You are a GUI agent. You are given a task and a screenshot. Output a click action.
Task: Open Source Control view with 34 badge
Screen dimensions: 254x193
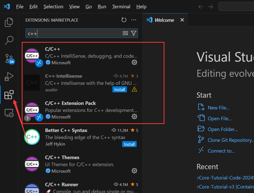tap(9, 59)
